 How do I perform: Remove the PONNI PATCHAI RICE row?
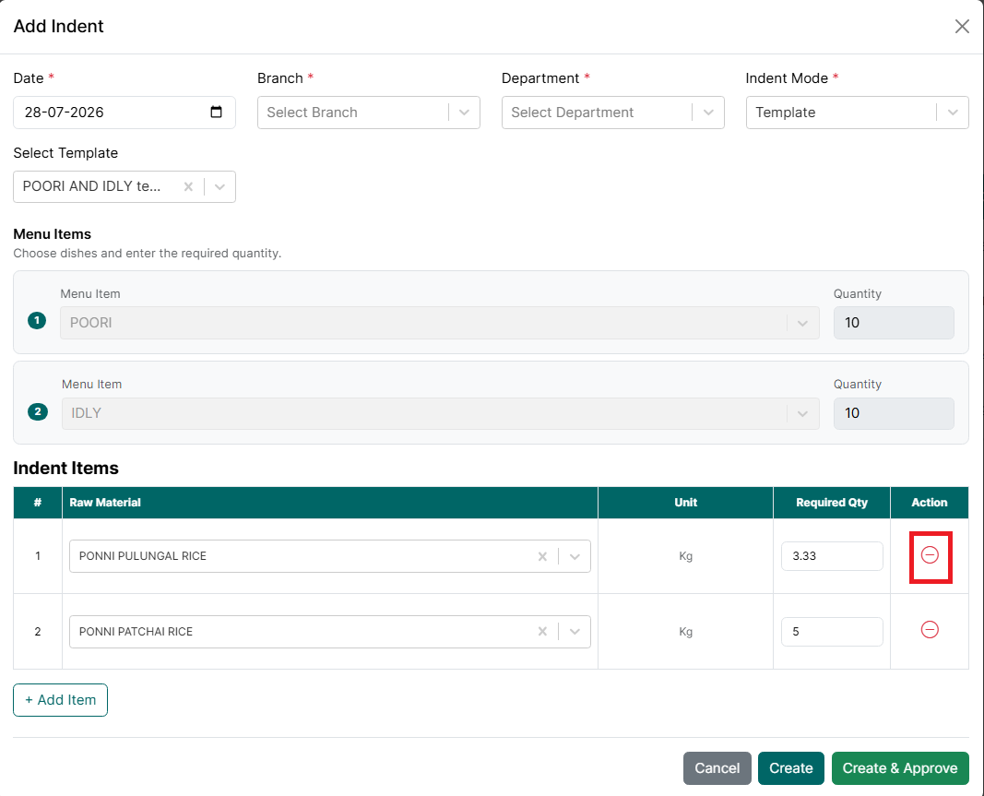click(x=930, y=630)
